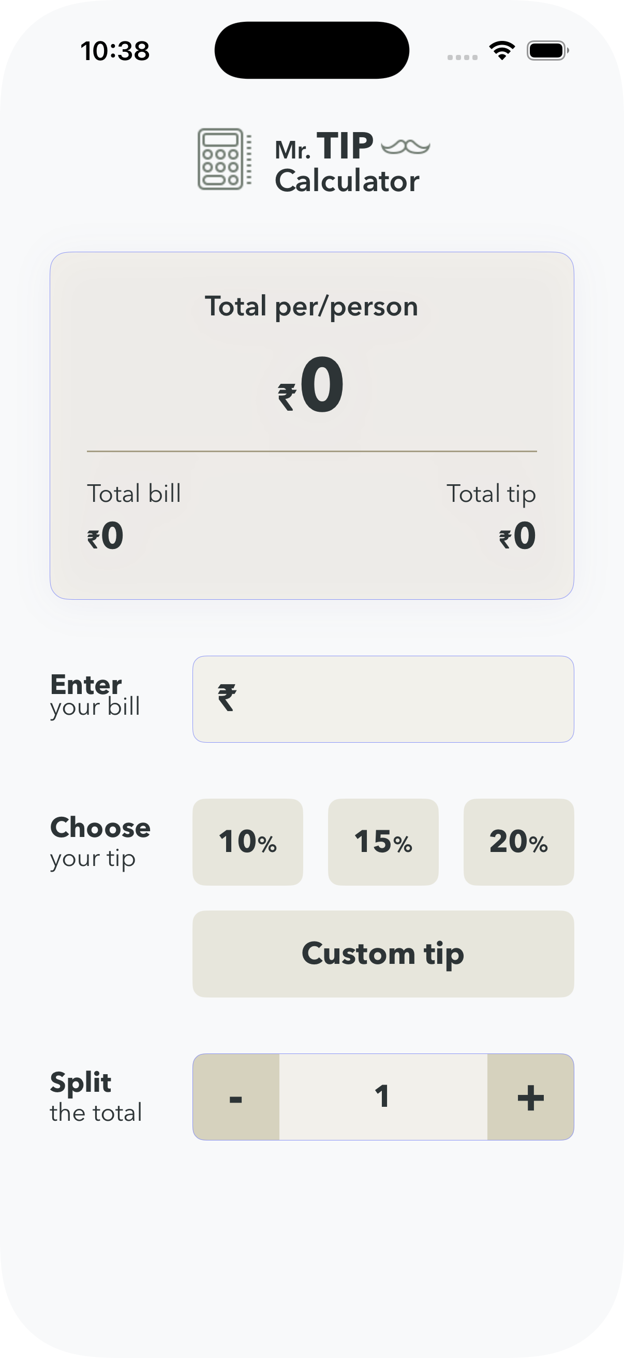The height and width of the screenshot is (1358, 624).
Task: Tap the cellular signal dots icon
Action: pos(463,57)
